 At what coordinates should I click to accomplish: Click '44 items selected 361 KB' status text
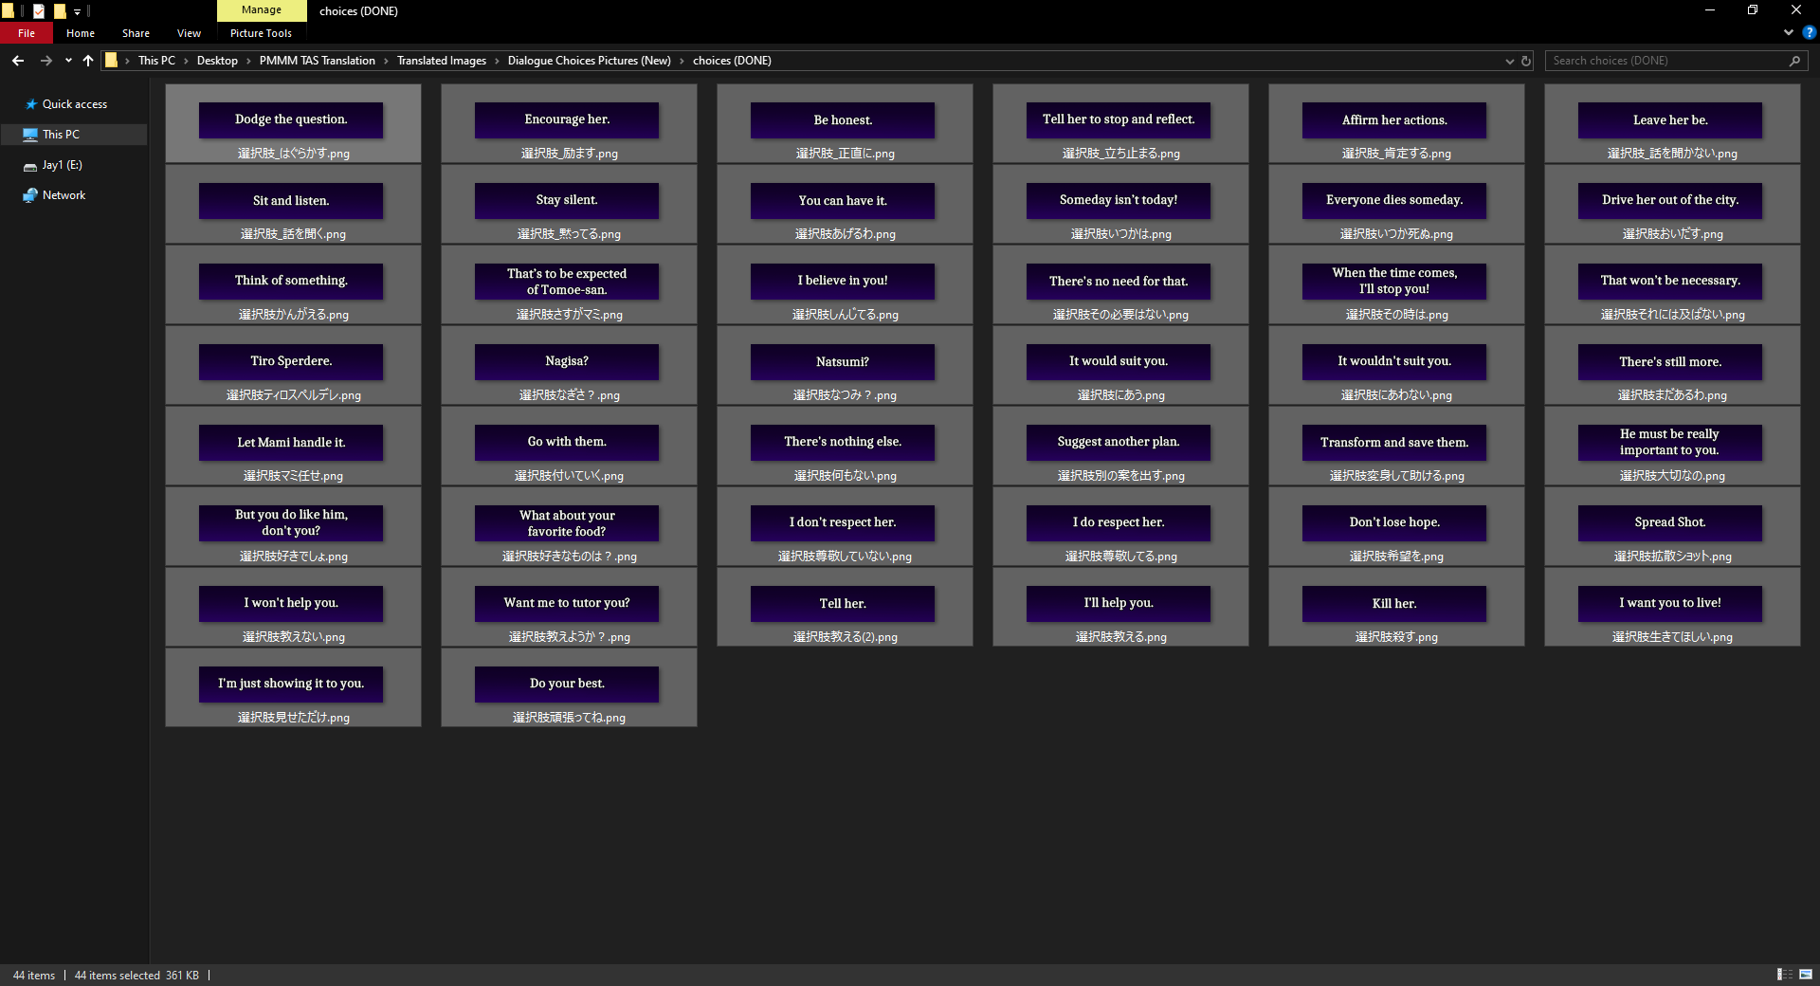136,976
